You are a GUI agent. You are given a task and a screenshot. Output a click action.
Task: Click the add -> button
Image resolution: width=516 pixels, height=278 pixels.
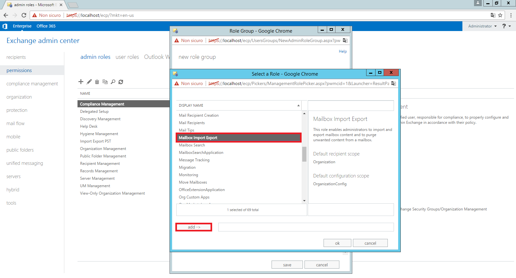[194, 227]
